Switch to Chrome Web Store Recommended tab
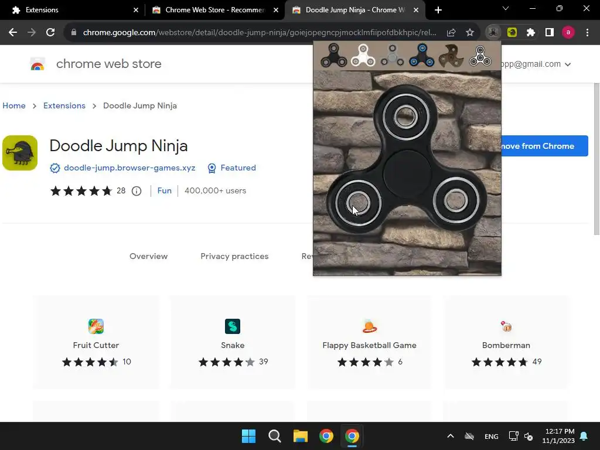The width and height of the screenshot is (600, 450). 214,10
